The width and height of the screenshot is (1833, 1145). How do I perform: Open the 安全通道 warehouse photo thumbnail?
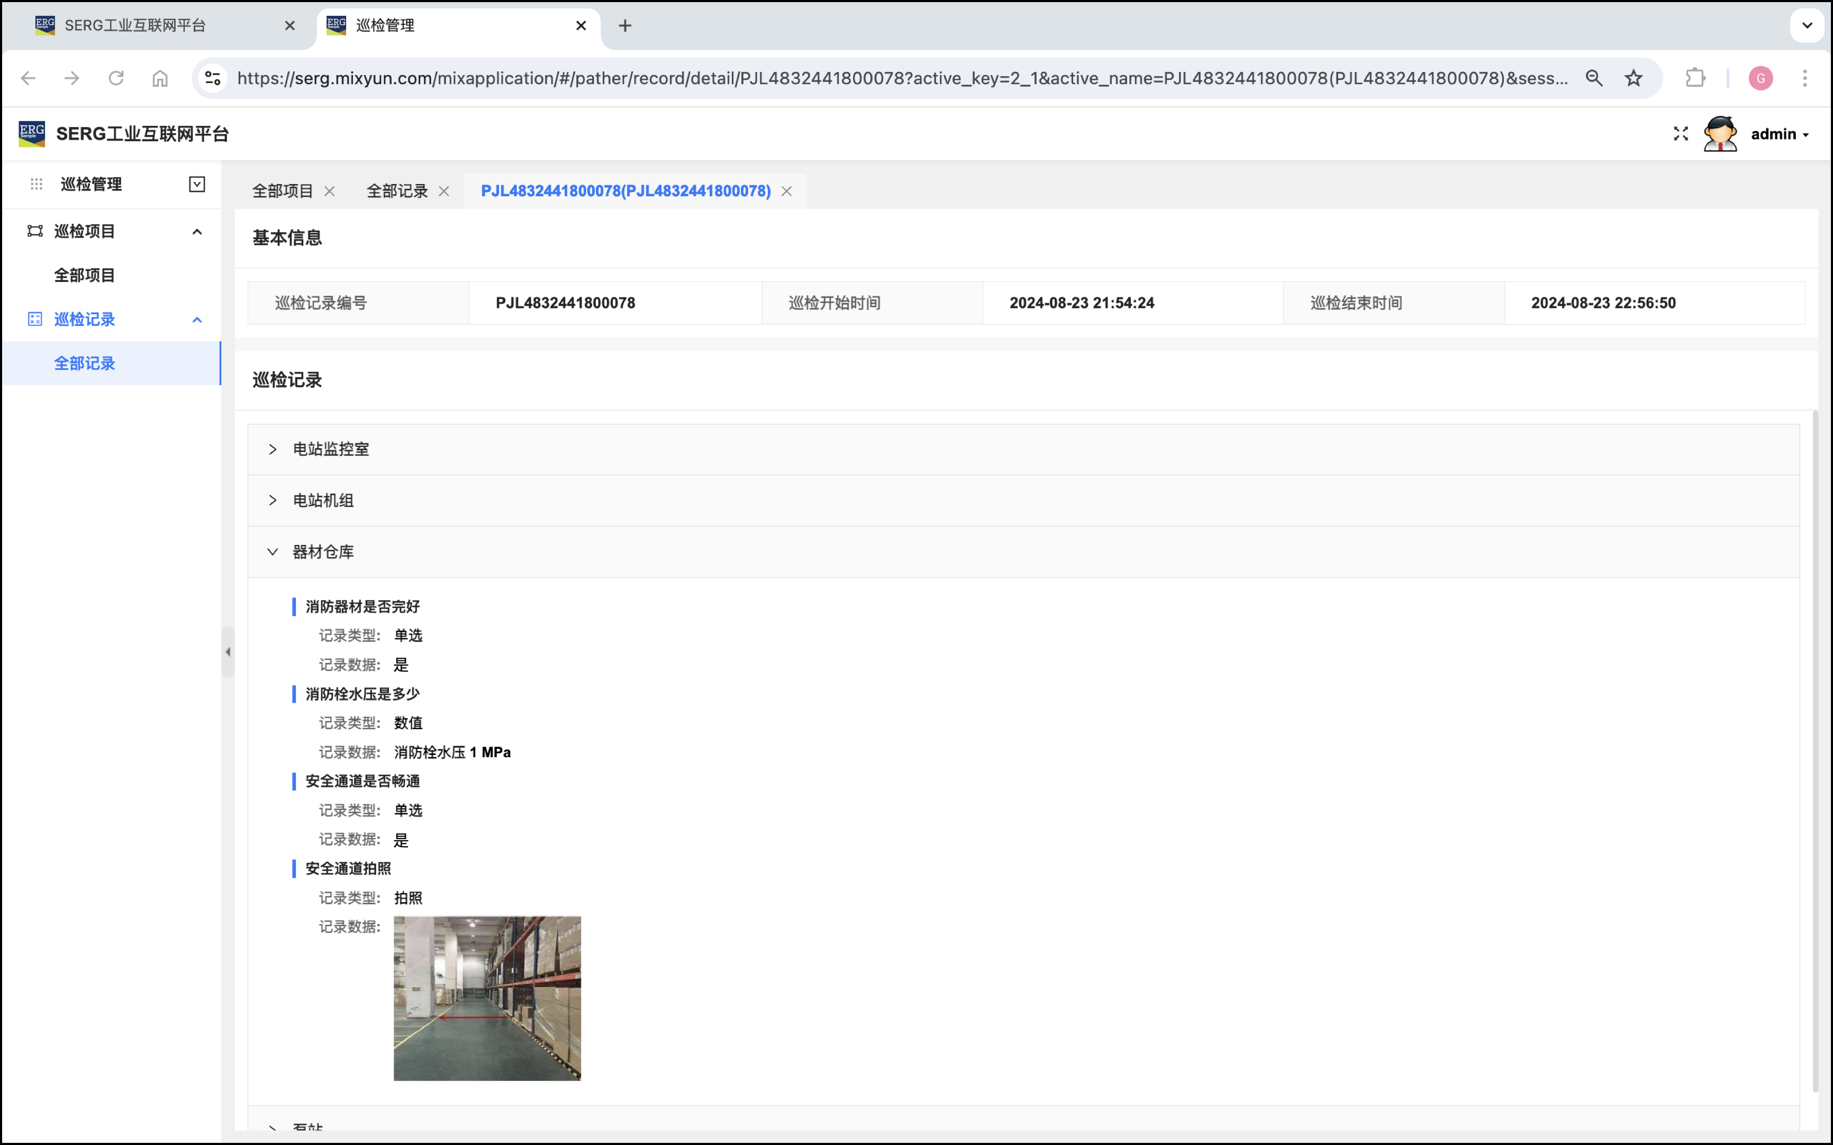[x=487, y=997]
